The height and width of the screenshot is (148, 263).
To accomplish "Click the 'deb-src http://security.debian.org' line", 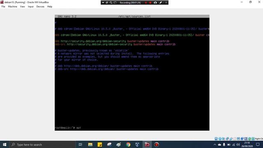I will coord(115,44).
